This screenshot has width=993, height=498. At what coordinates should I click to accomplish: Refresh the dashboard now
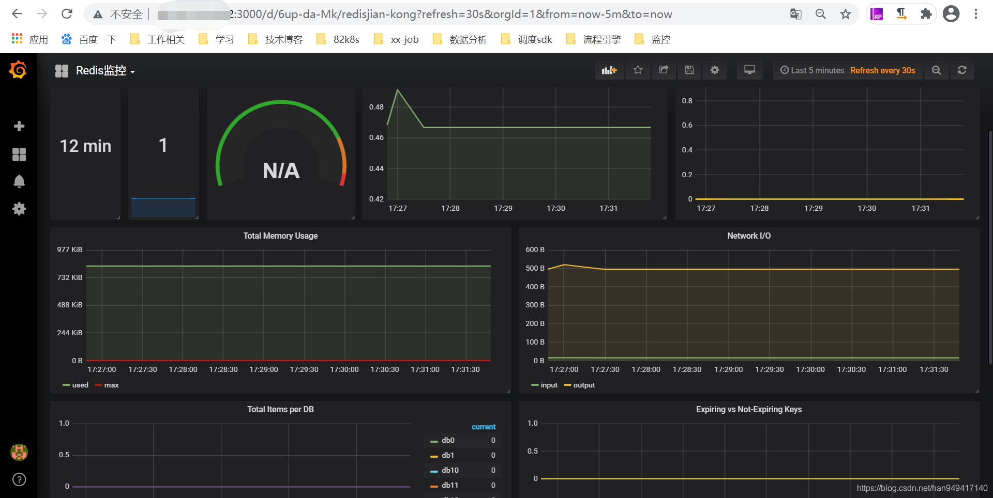(x=962, y=70)
